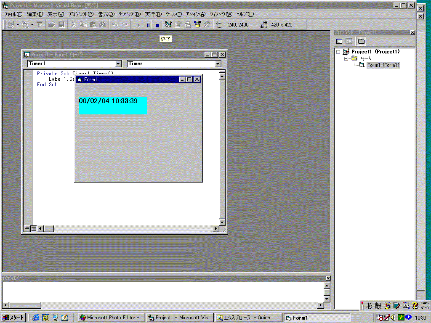Switch to Microsoft Photo Editor taskbar button

tap(111, 318)
